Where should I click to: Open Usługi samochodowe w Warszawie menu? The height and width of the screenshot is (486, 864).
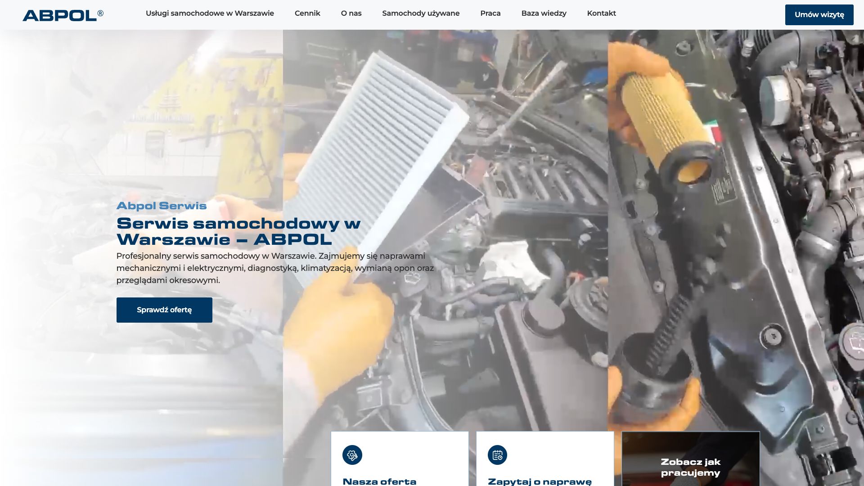210,13
